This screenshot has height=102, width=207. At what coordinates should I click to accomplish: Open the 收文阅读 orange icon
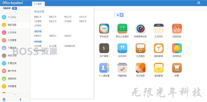(141, 68)
